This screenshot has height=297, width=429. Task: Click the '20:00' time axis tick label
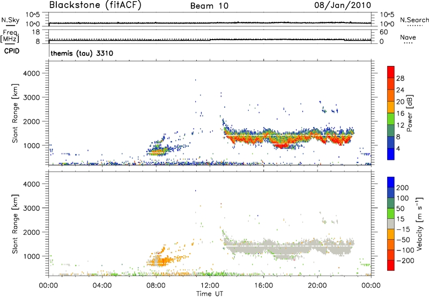[x=317, y=286]
